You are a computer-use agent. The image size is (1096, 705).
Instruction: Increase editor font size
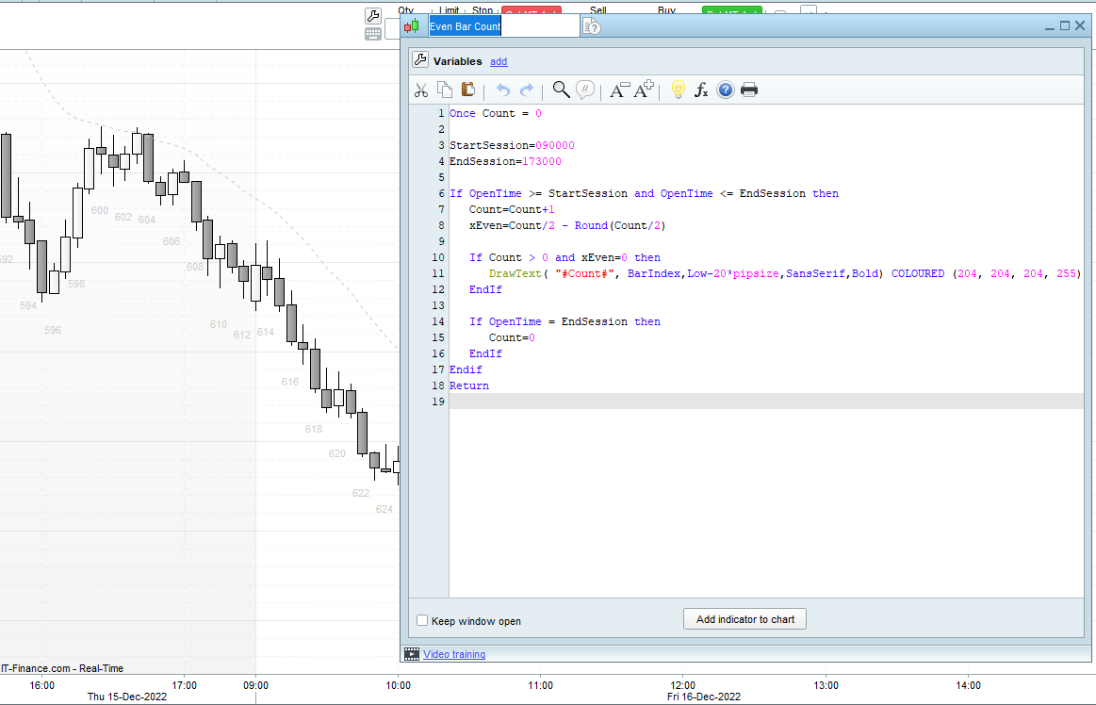pos(645,90)
